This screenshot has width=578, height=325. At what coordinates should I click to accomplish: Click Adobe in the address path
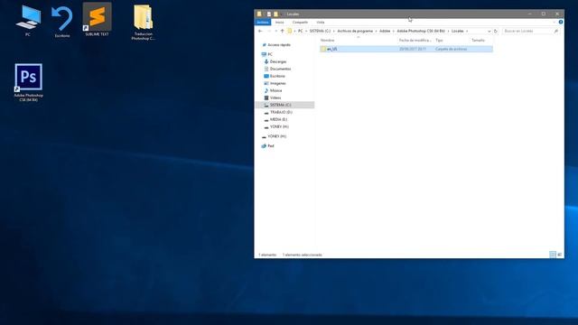point(385,31)
